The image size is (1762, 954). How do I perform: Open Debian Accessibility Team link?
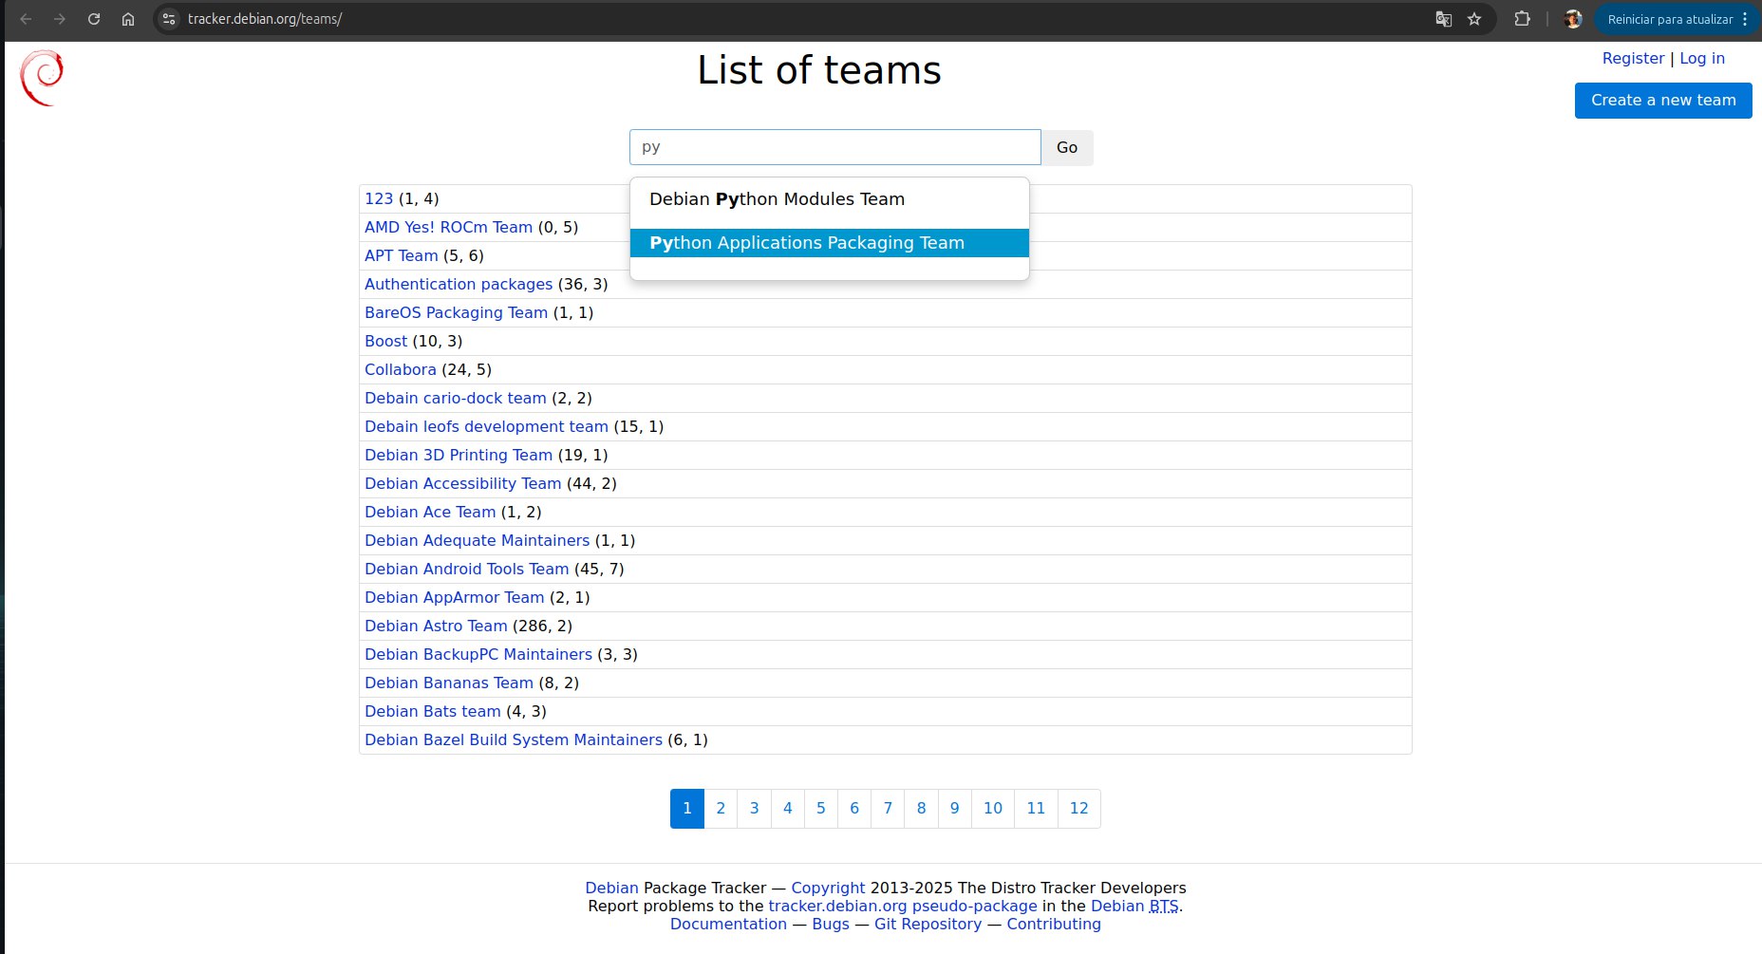pos(463,483)
